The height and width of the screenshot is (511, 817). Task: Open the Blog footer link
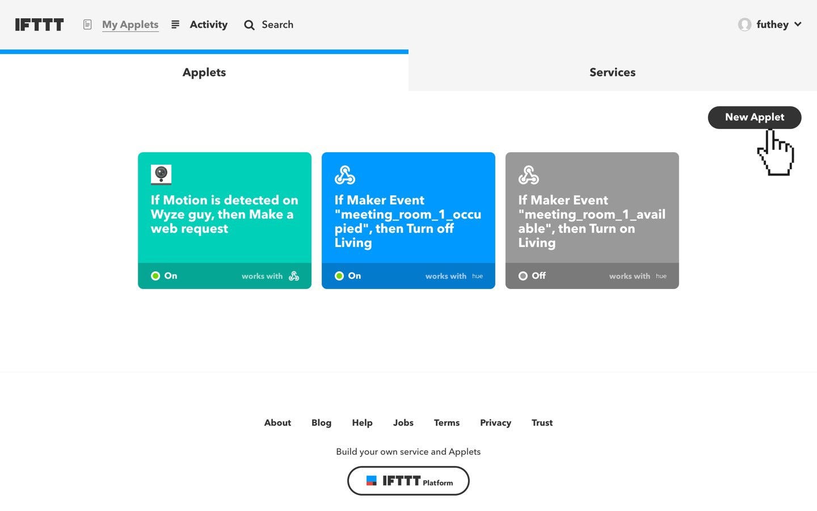point(321,422)
